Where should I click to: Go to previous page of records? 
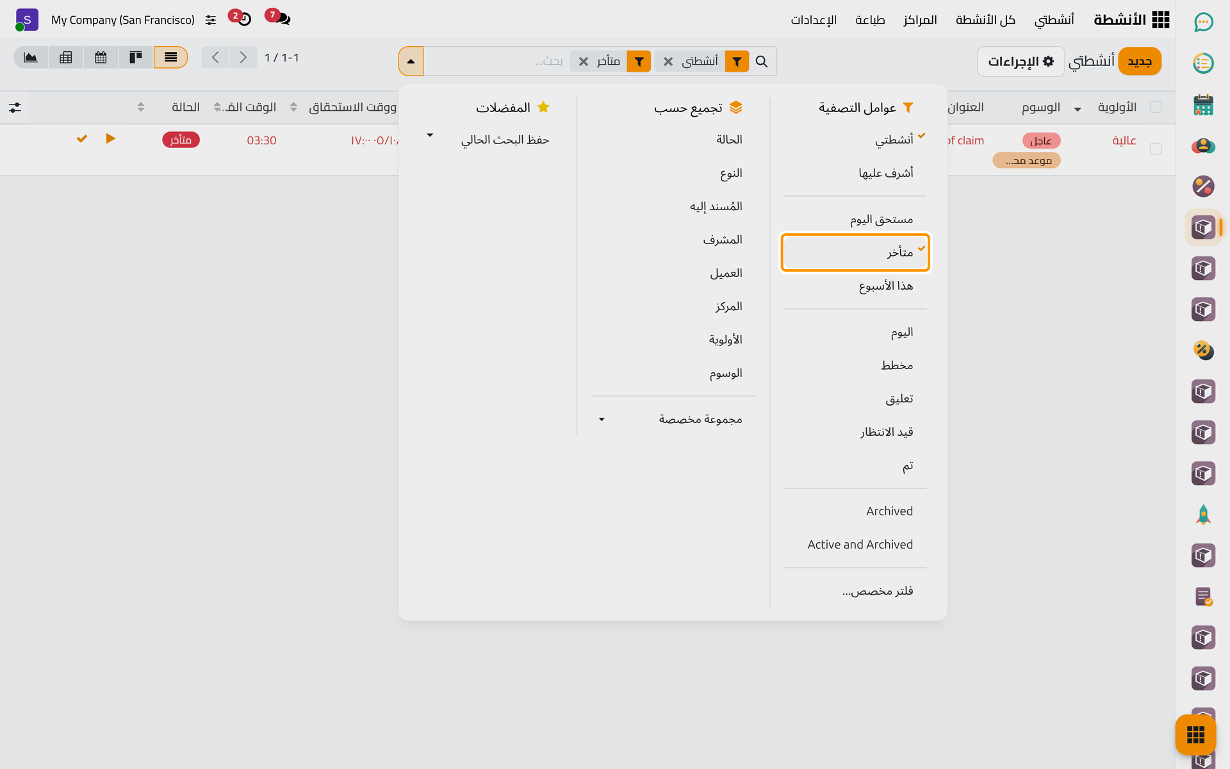[x=215, y=58]
